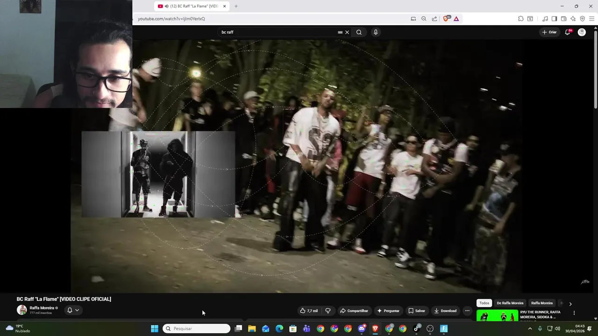Open Microsoft Store from the taskbar
This screenshot has width=598, height=336.
[293, 329]
